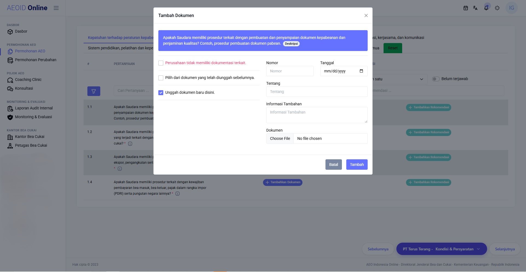
Task: Click the Nomor input field
Action: click(x=290, y=71)
